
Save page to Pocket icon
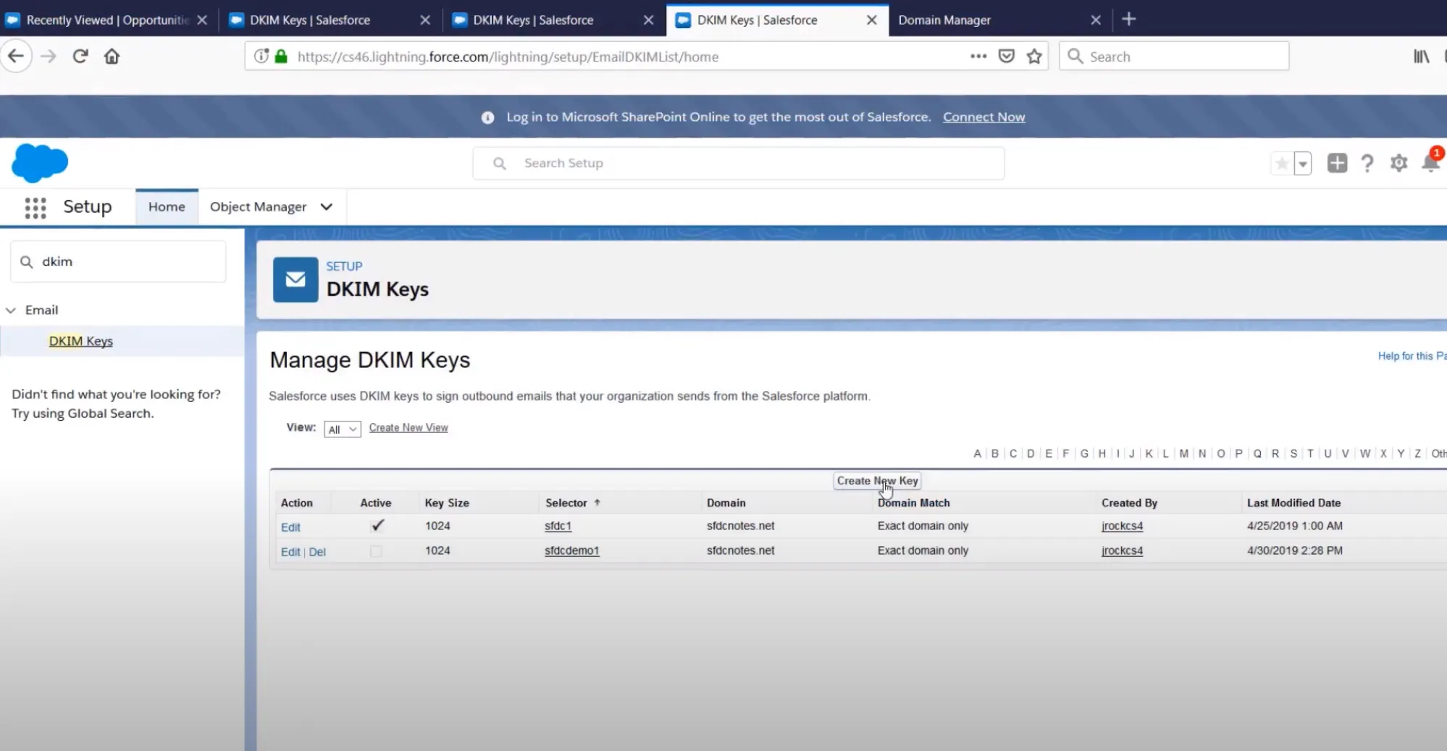[1007, 56]
